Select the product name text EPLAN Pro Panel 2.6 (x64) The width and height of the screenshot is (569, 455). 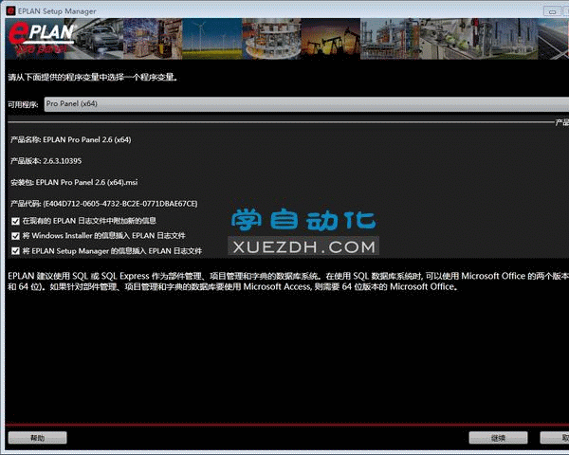pos(86,139)
